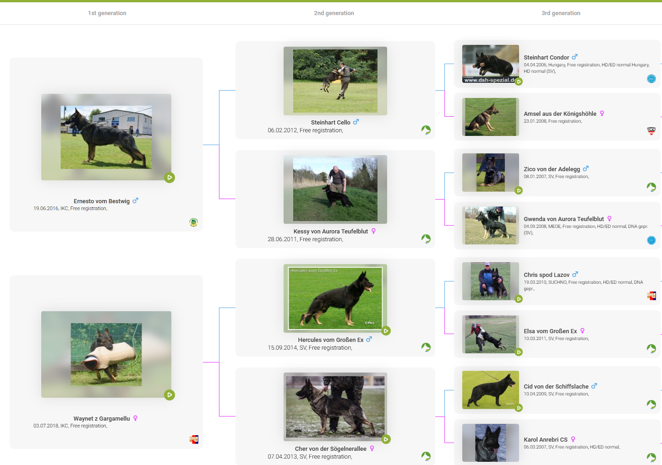
Task: Click the club badge under Ernesto vom Bestwig
Action: click(194, 222)
